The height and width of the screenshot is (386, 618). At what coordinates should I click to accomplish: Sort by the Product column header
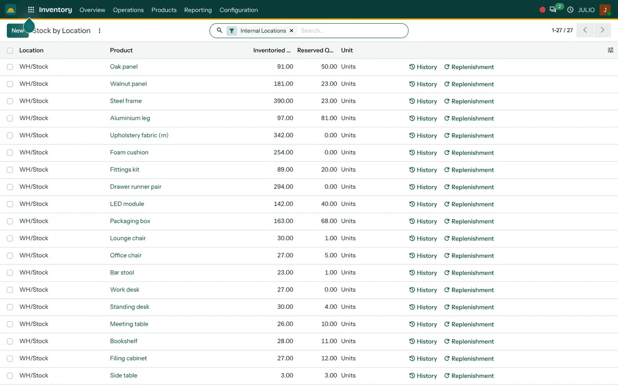coord(121,50)
